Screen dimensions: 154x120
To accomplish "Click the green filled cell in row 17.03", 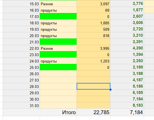I will pyautogui.click(x=58, y=16).
